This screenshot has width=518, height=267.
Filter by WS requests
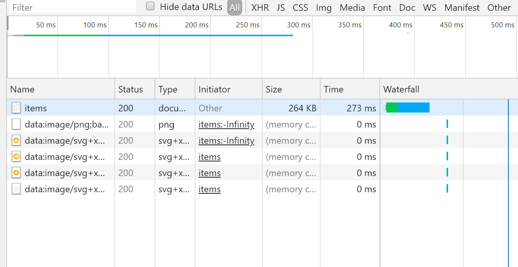[430, 8]
